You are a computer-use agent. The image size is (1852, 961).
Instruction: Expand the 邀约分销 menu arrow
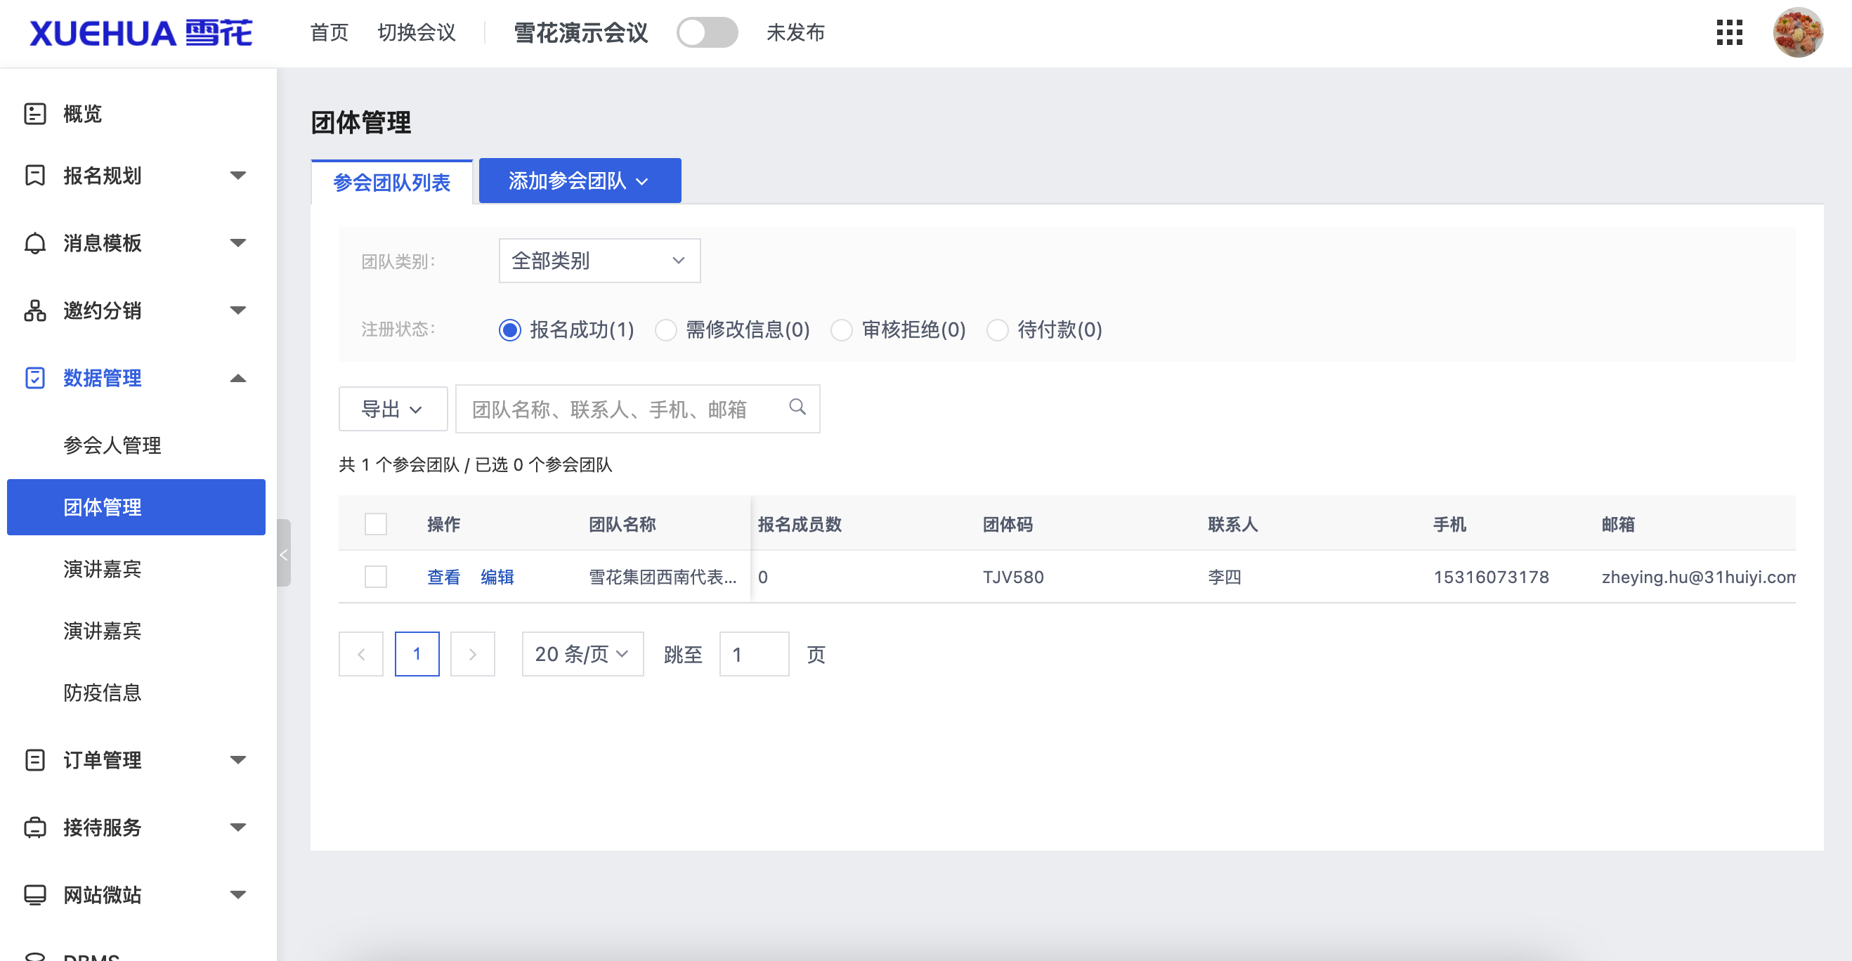(x=238, y=310)
